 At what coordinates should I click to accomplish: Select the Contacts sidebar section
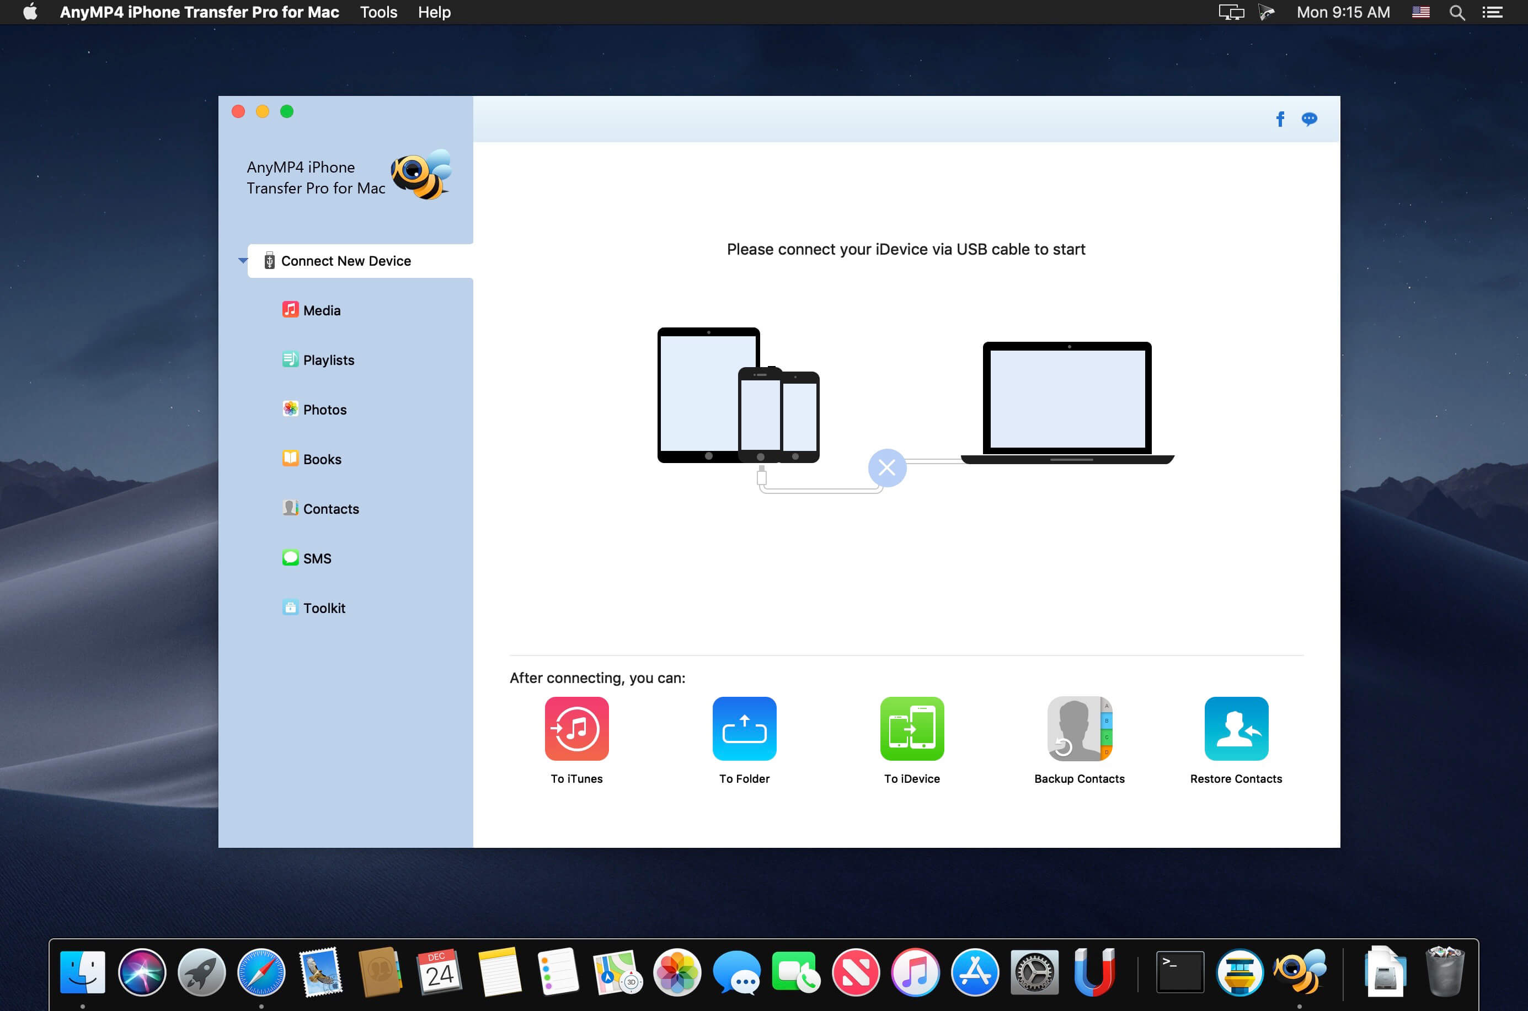pos(332,509)
